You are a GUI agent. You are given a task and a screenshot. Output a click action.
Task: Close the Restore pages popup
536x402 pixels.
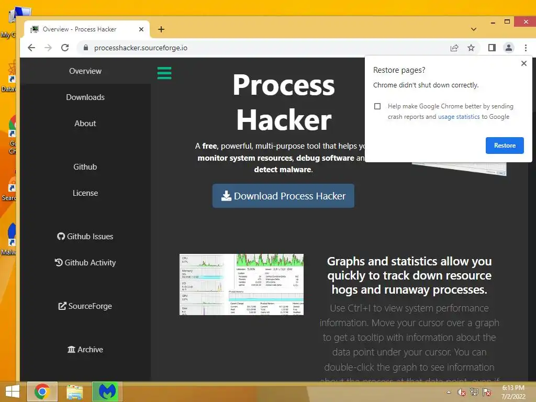[x=523, y=63]
